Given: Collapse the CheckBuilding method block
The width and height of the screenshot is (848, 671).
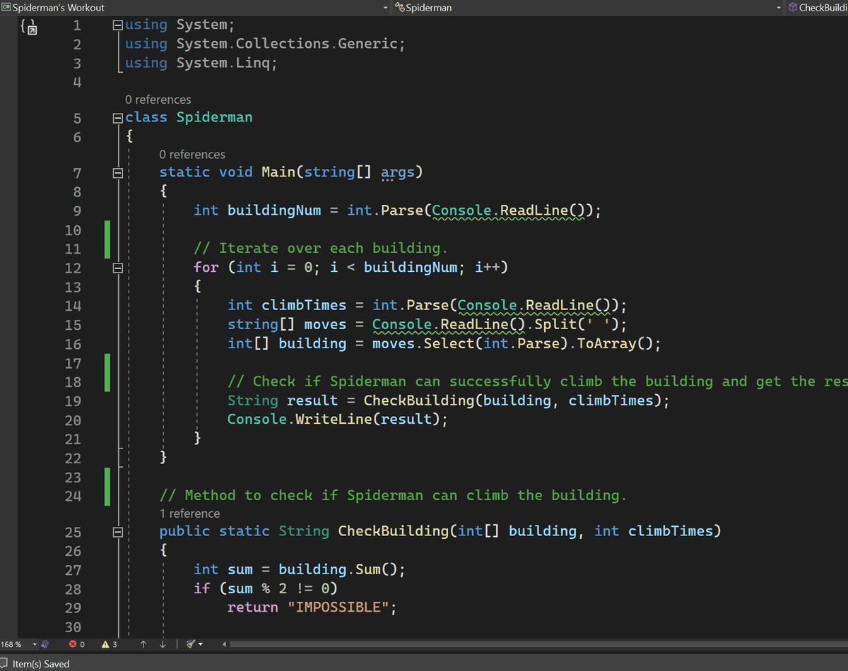Looking at the screenshot, I should pyautogui.click(x=118, y=531).
